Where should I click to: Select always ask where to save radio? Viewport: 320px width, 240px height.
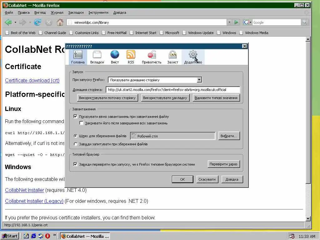[x=76, y=144]
